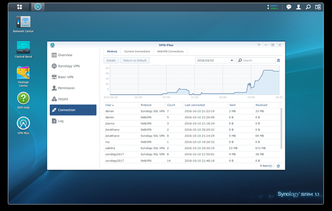The image size is (332, 211).
Task: Switch to Current Connections tab
Action: pos(137,51)
